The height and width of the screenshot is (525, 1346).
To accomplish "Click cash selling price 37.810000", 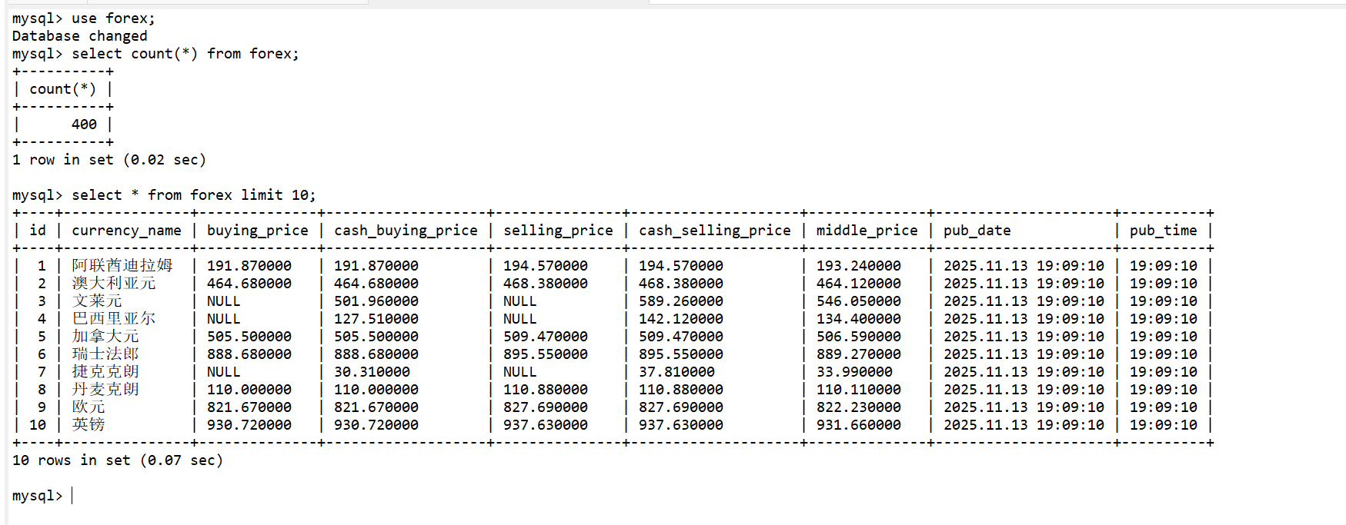I will (x=677, y=372).
